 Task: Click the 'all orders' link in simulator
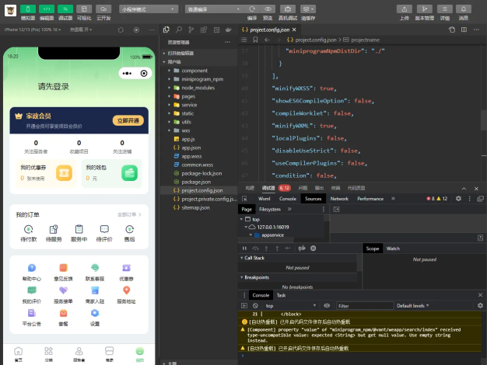[129, 214]
